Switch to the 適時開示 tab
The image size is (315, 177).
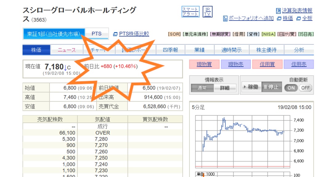[x=231, y=50]
